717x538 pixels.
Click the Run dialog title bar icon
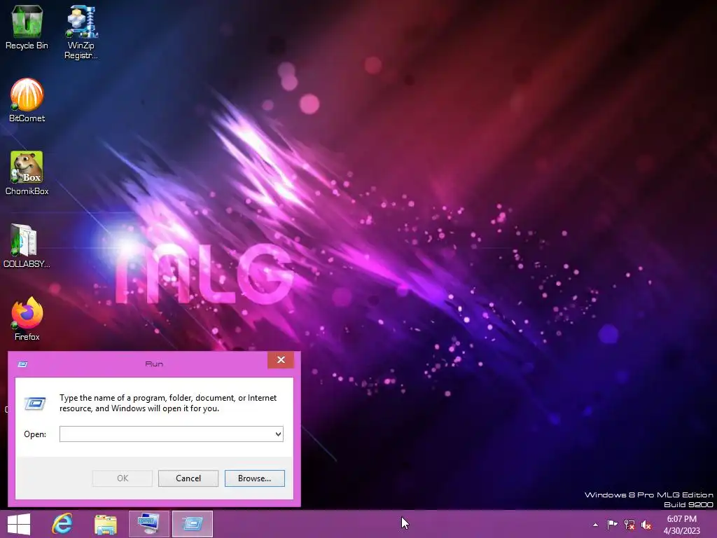[x=22, y=364]
